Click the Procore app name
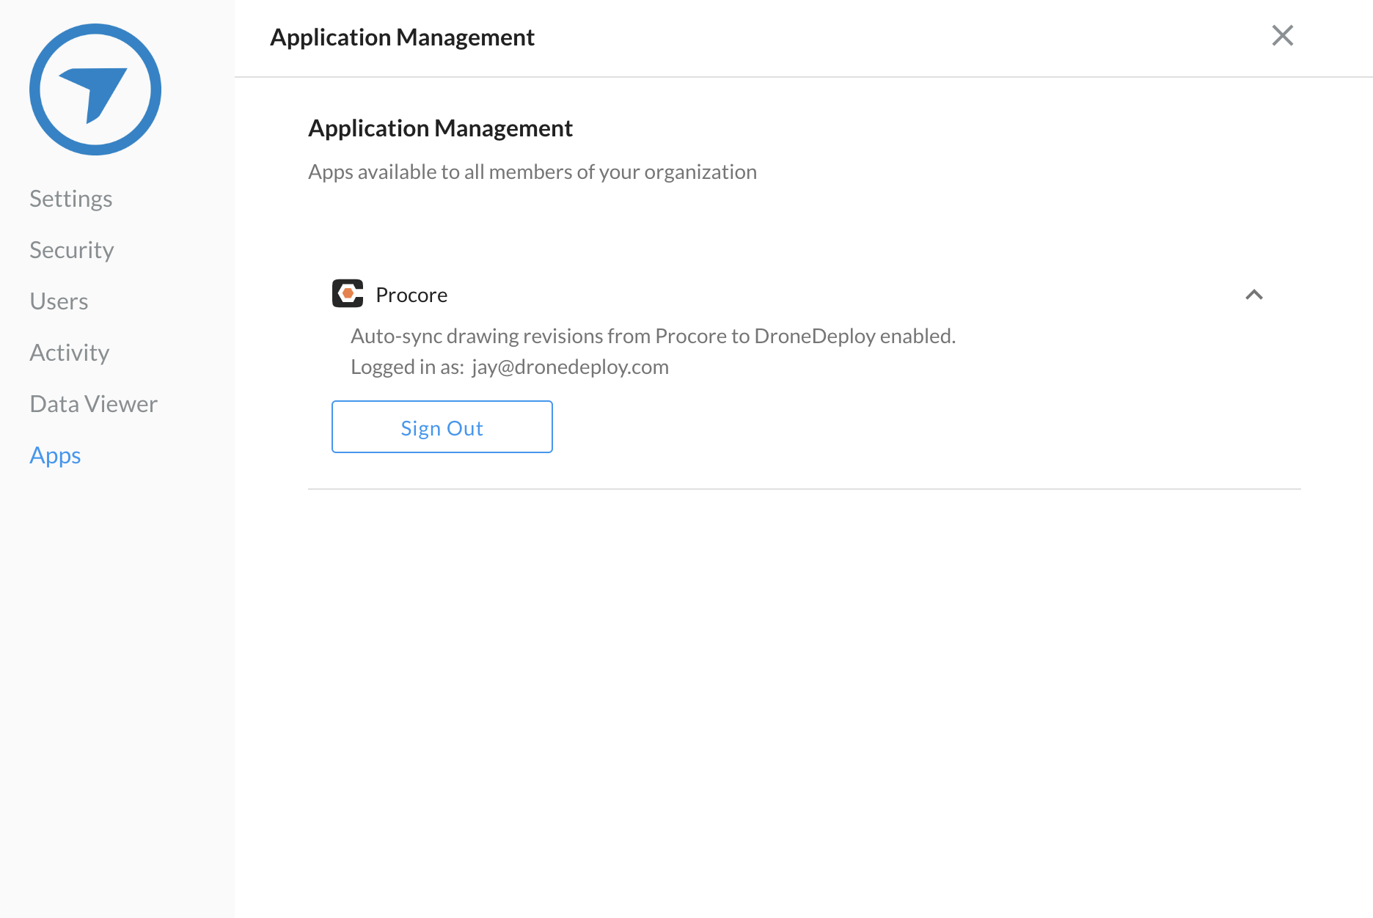 pos(411,295)
